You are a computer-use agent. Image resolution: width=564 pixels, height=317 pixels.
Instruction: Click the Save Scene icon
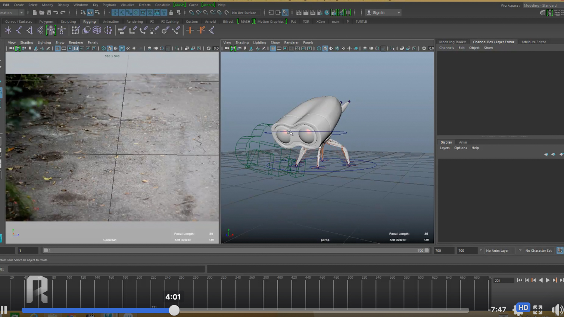[x=49, y=13]
